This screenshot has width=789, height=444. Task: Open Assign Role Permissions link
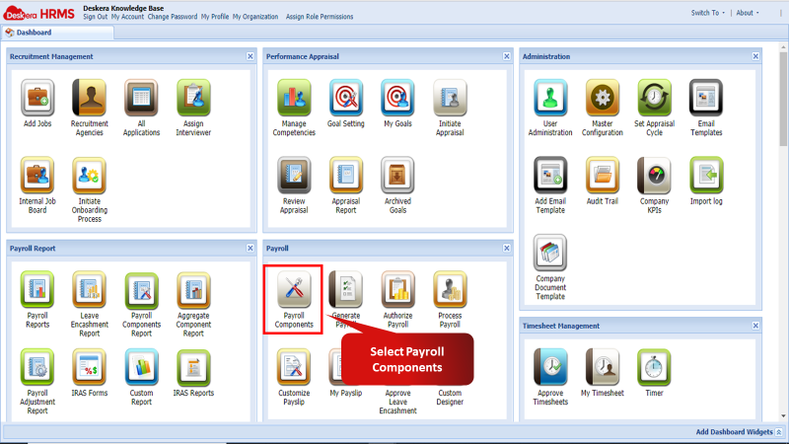320,17
